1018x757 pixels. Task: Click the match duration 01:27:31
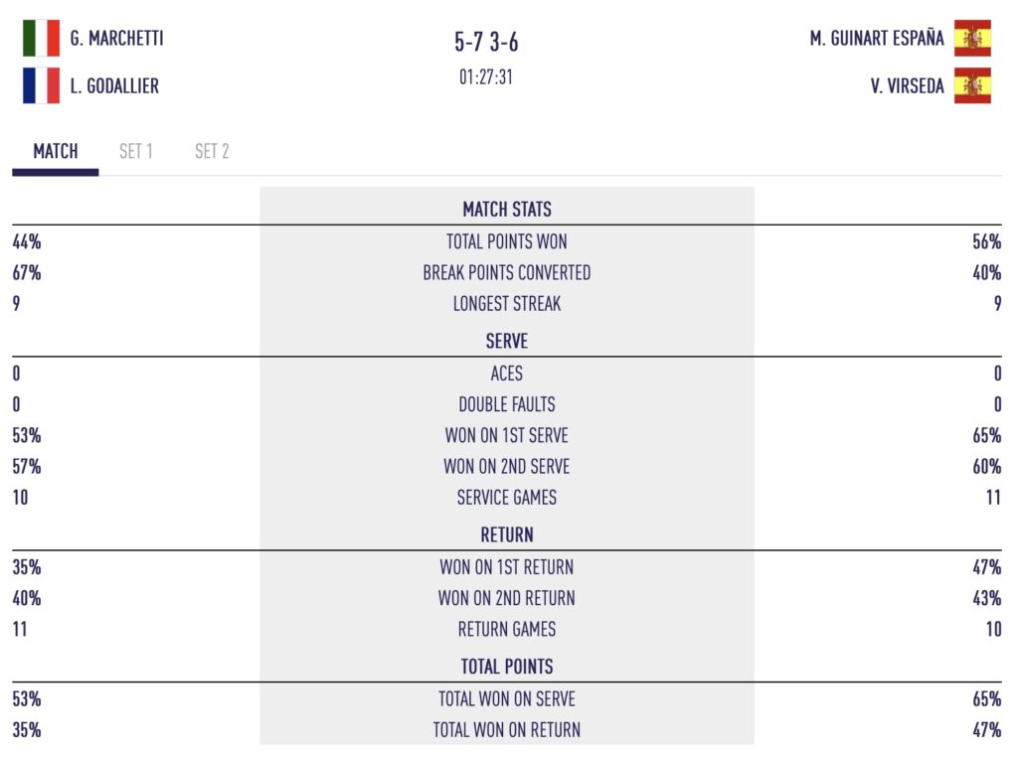(486, 77)
